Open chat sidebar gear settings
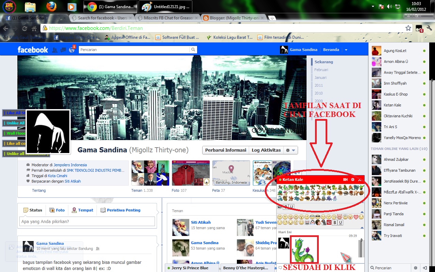435x272 pixels. click(x=416, y=268)
